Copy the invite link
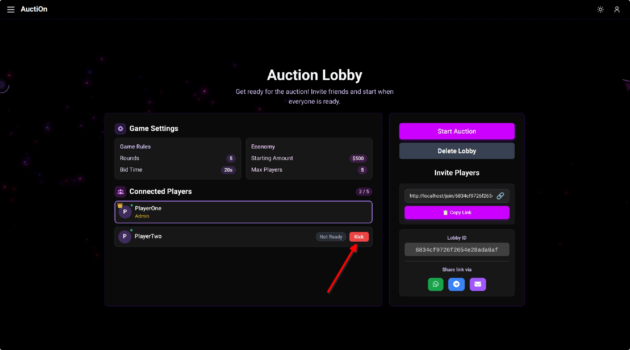The height and width of the screenshot is (350, 630). 457,213
